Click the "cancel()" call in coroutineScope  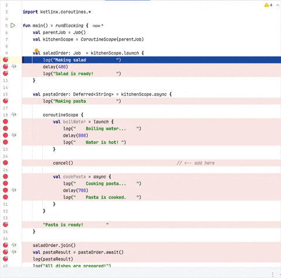pos(63,163)
